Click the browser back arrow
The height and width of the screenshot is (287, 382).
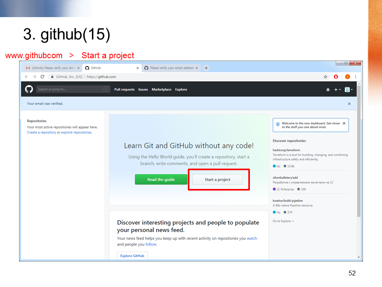coord(27,77)
